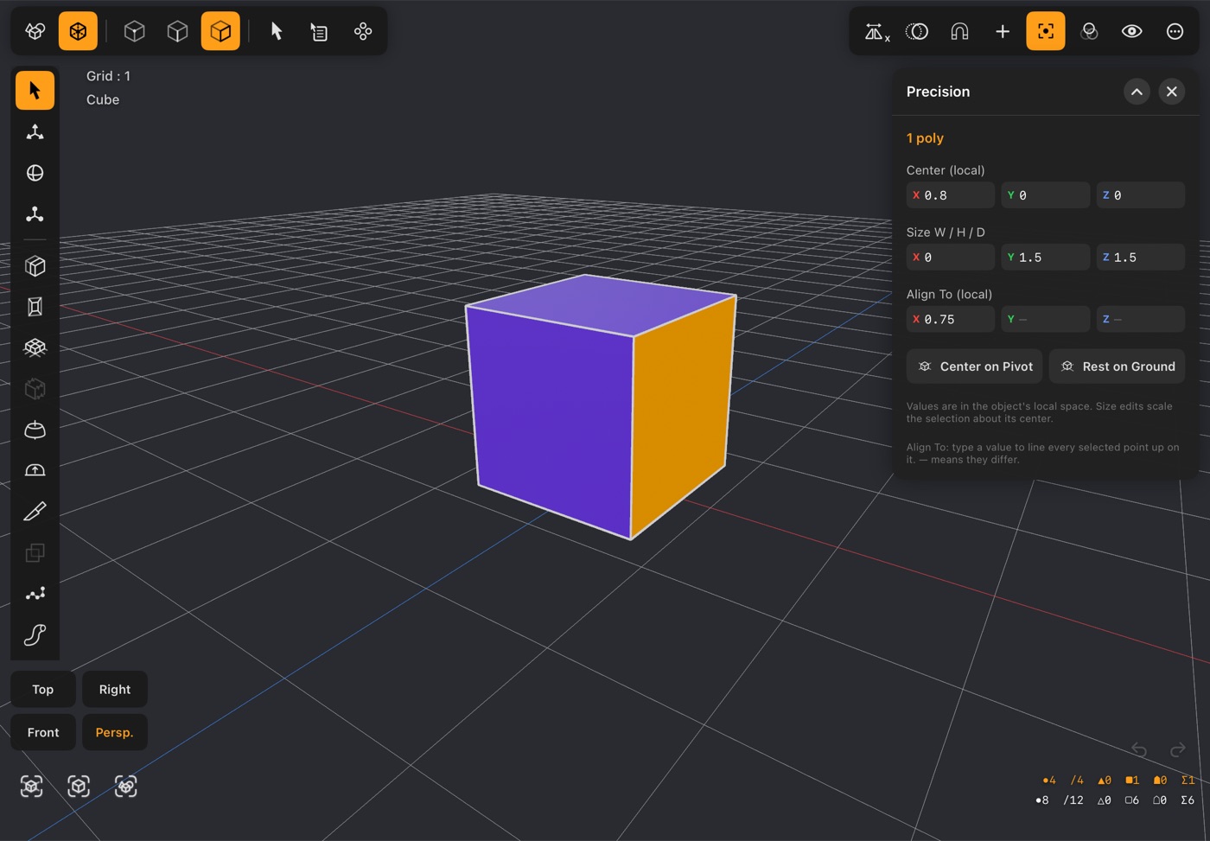The image size is (1210, 841).
Task: Click Center on Pivot button
Action: point(975,366)
